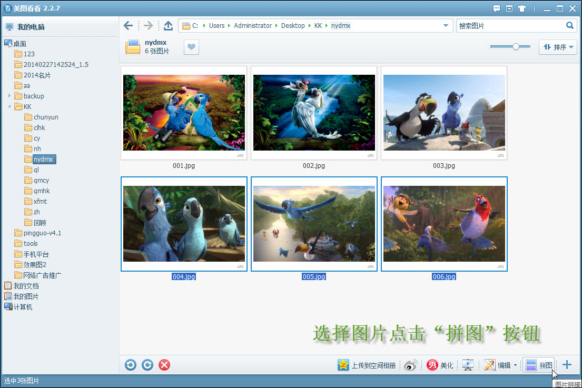Screen dimensions: 582x388
Task: Open the pingguo-v4.1 folder
Action: tap(42, 233)
